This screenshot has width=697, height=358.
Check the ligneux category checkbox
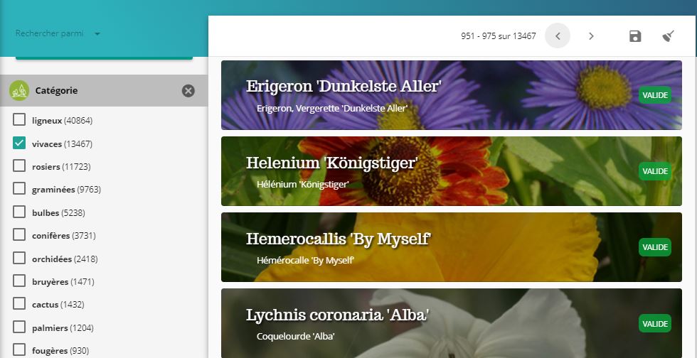19,120
